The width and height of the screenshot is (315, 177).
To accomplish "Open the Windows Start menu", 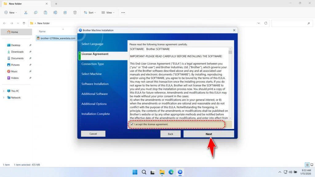I will pyautogui.click(x=135, y=172).
